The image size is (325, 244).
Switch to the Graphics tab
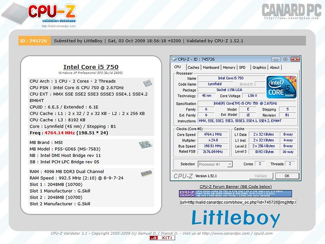click(259, 68)
